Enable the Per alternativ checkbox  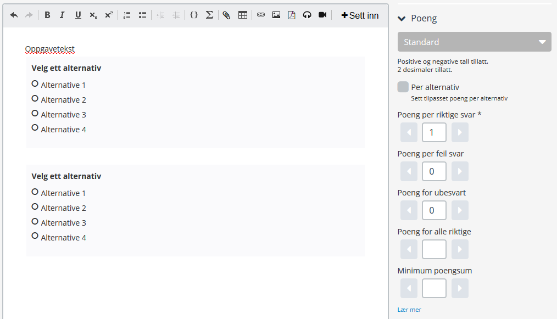click(x=403, y=87)
